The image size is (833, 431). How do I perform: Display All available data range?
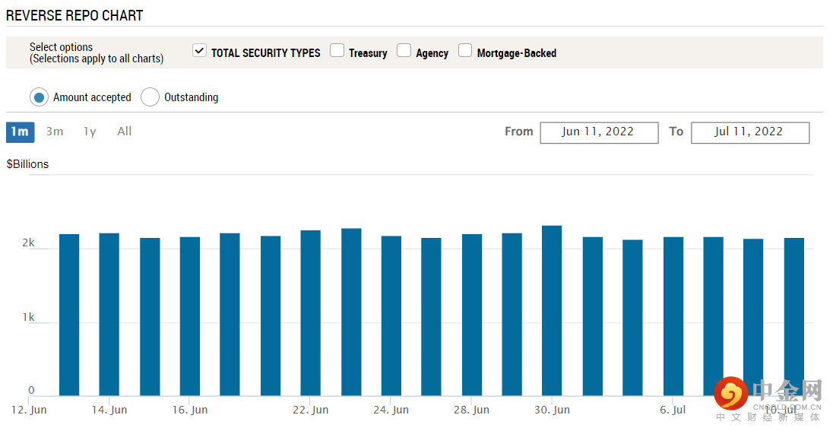[125, 132]
